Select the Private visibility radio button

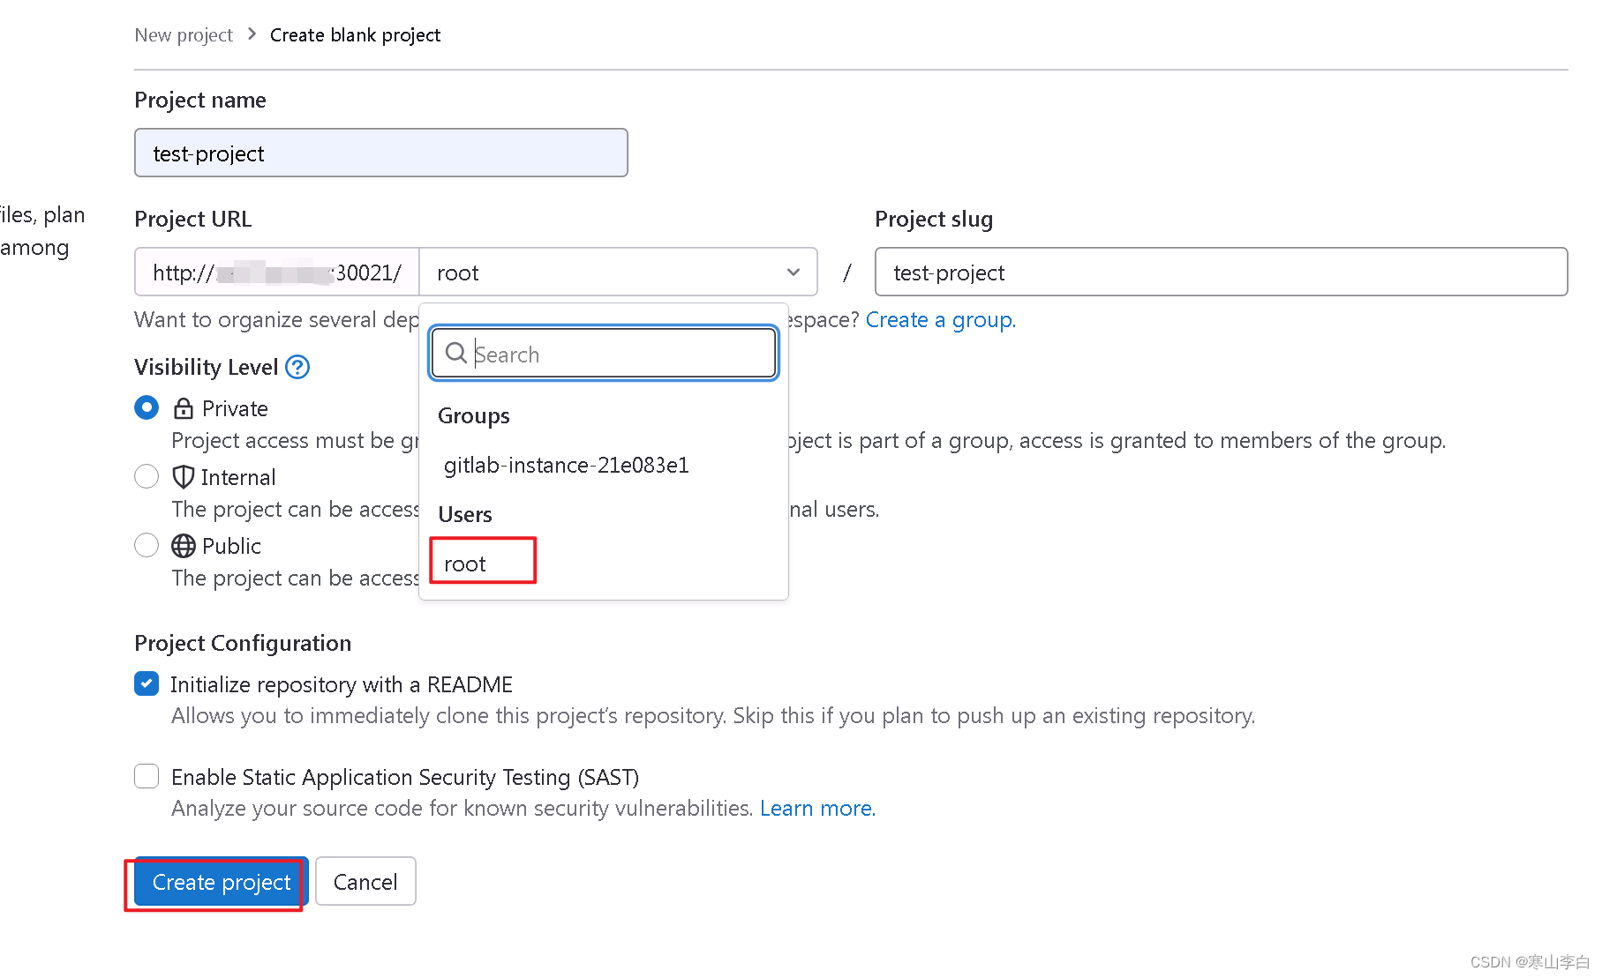(147, 407)
